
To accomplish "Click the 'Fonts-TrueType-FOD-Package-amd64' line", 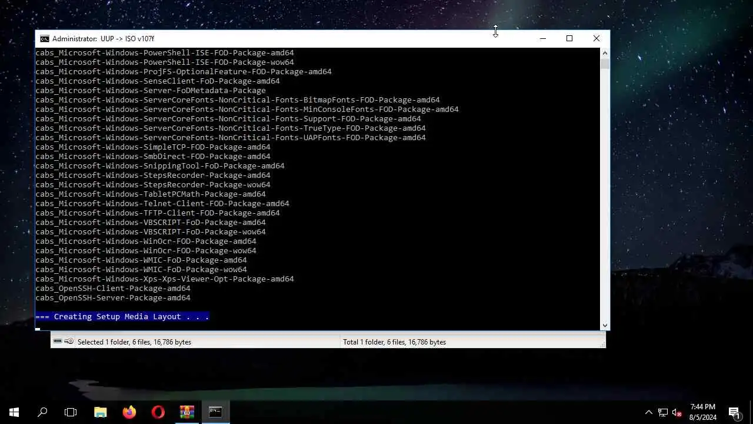I will [231, 128].
